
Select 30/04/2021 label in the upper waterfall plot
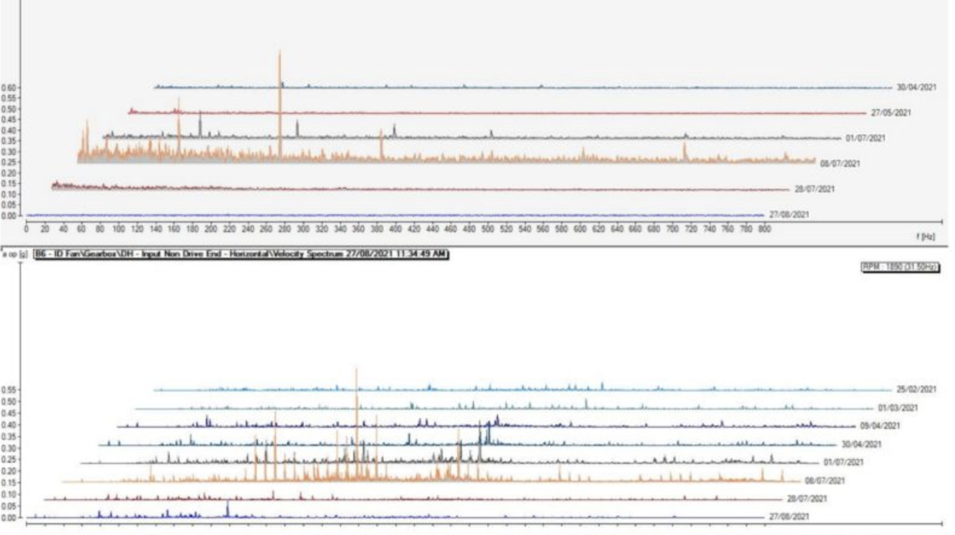click(x=916, y=87)
